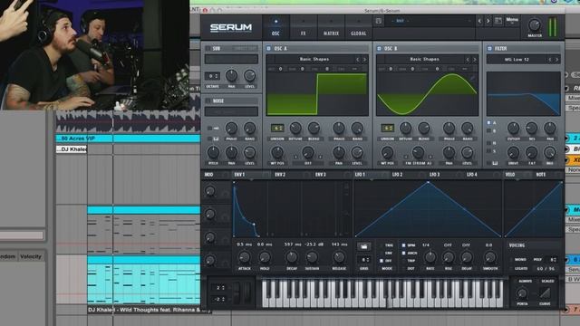Open the NOISE sample selector
Viewport: 580px width, 326px height.
(231, 111)
